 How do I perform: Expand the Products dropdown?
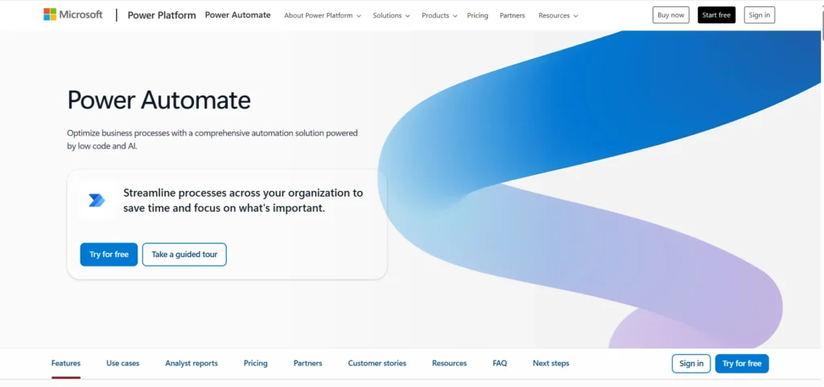click(439, 15)
